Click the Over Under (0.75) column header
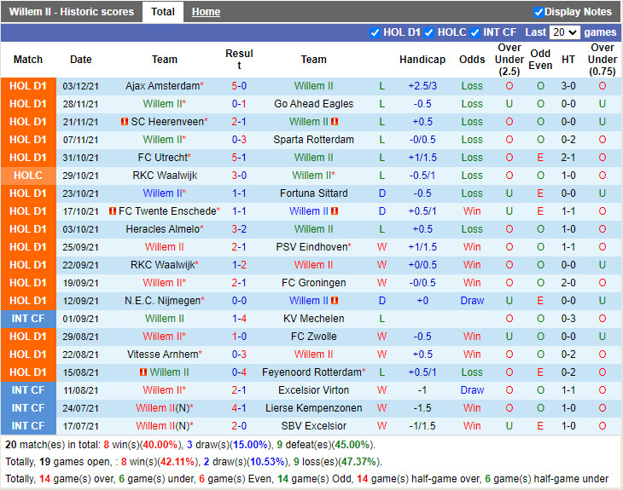 (603, 60)
